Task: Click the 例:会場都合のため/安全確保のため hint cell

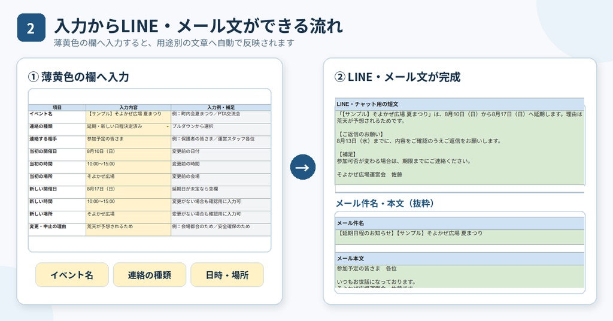Action: tap(221, 229)
